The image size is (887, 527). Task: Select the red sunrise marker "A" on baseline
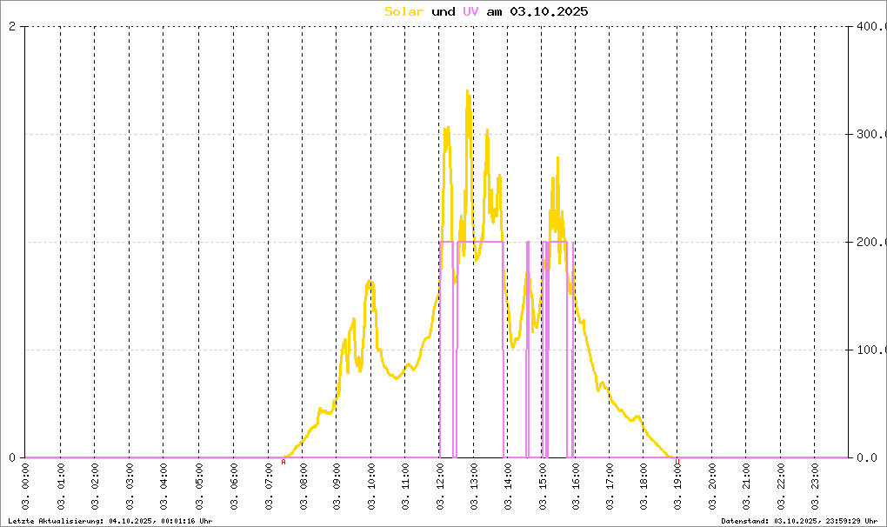click(283, 463)
